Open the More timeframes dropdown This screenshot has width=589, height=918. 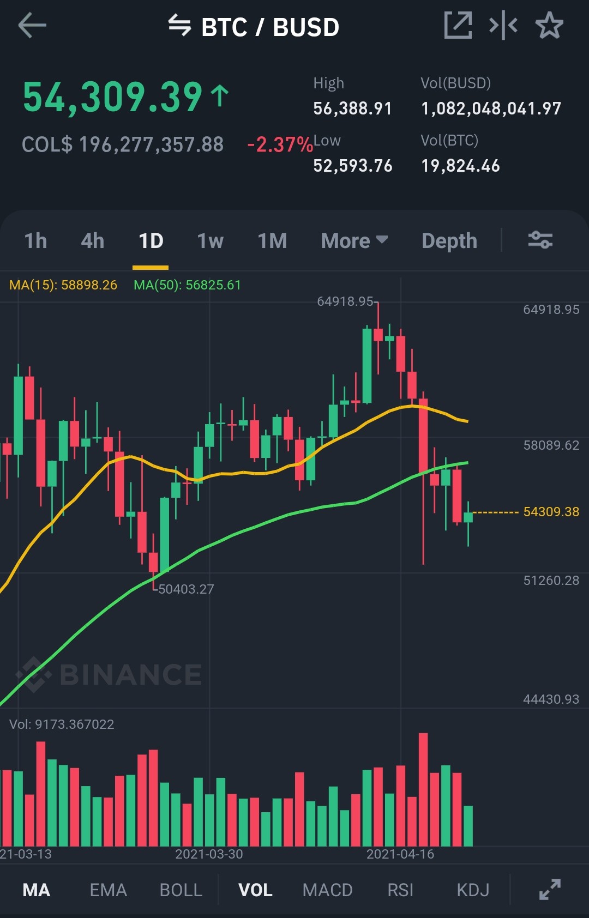tap(354, 240)
